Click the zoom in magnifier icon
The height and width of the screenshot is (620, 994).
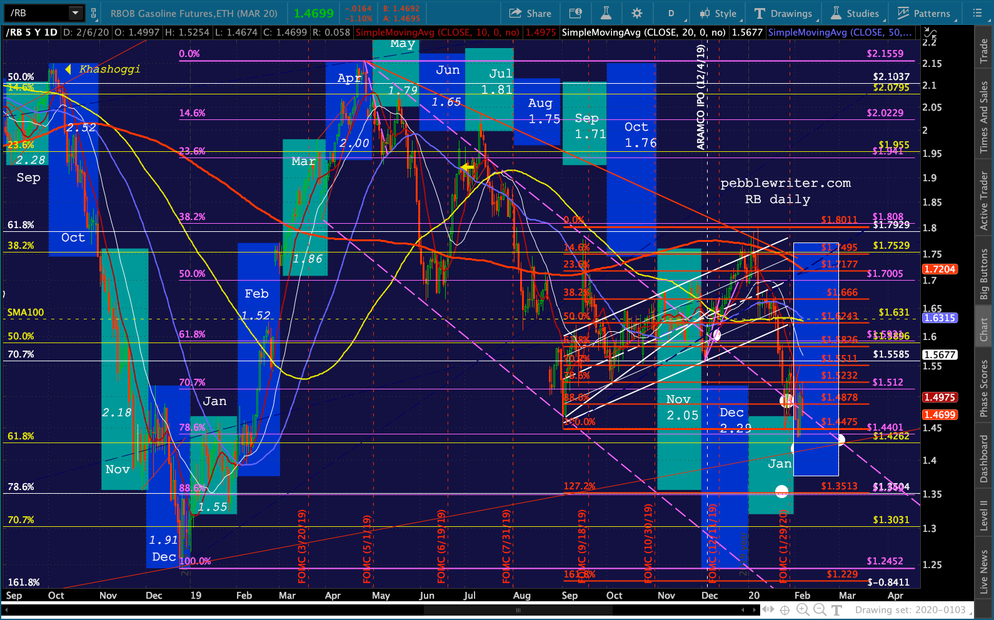[803, 610]
